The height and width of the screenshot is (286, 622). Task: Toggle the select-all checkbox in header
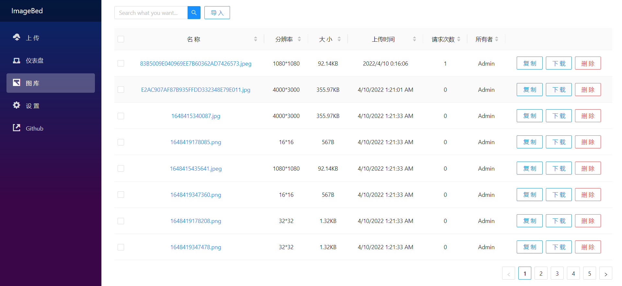pyautogui.click(x=121, y=39)
